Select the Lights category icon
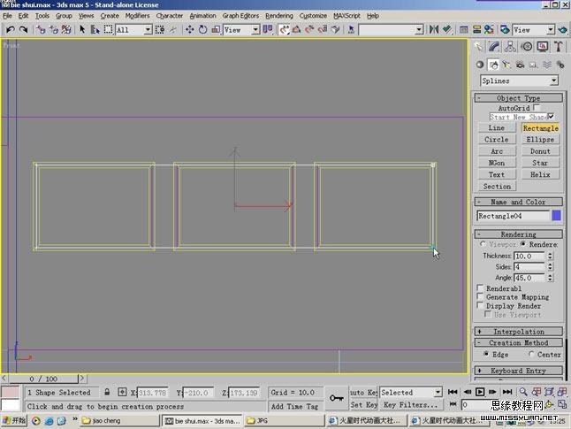Image resolution: width=571 pixels, height=429 pixels. click(x=506, y=65)
